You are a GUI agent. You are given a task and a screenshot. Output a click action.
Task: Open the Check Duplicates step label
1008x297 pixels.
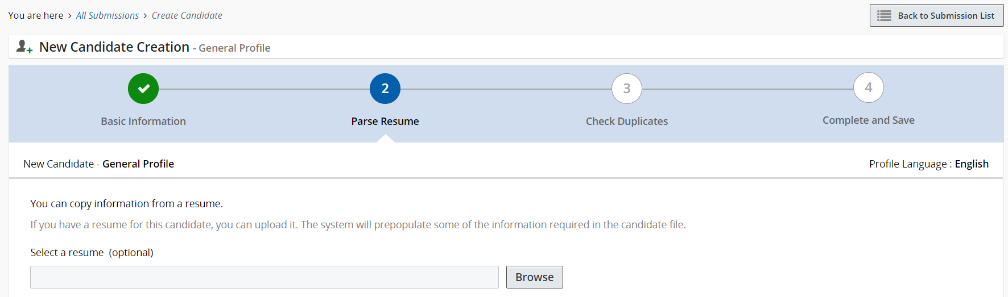tap(627, 122)
